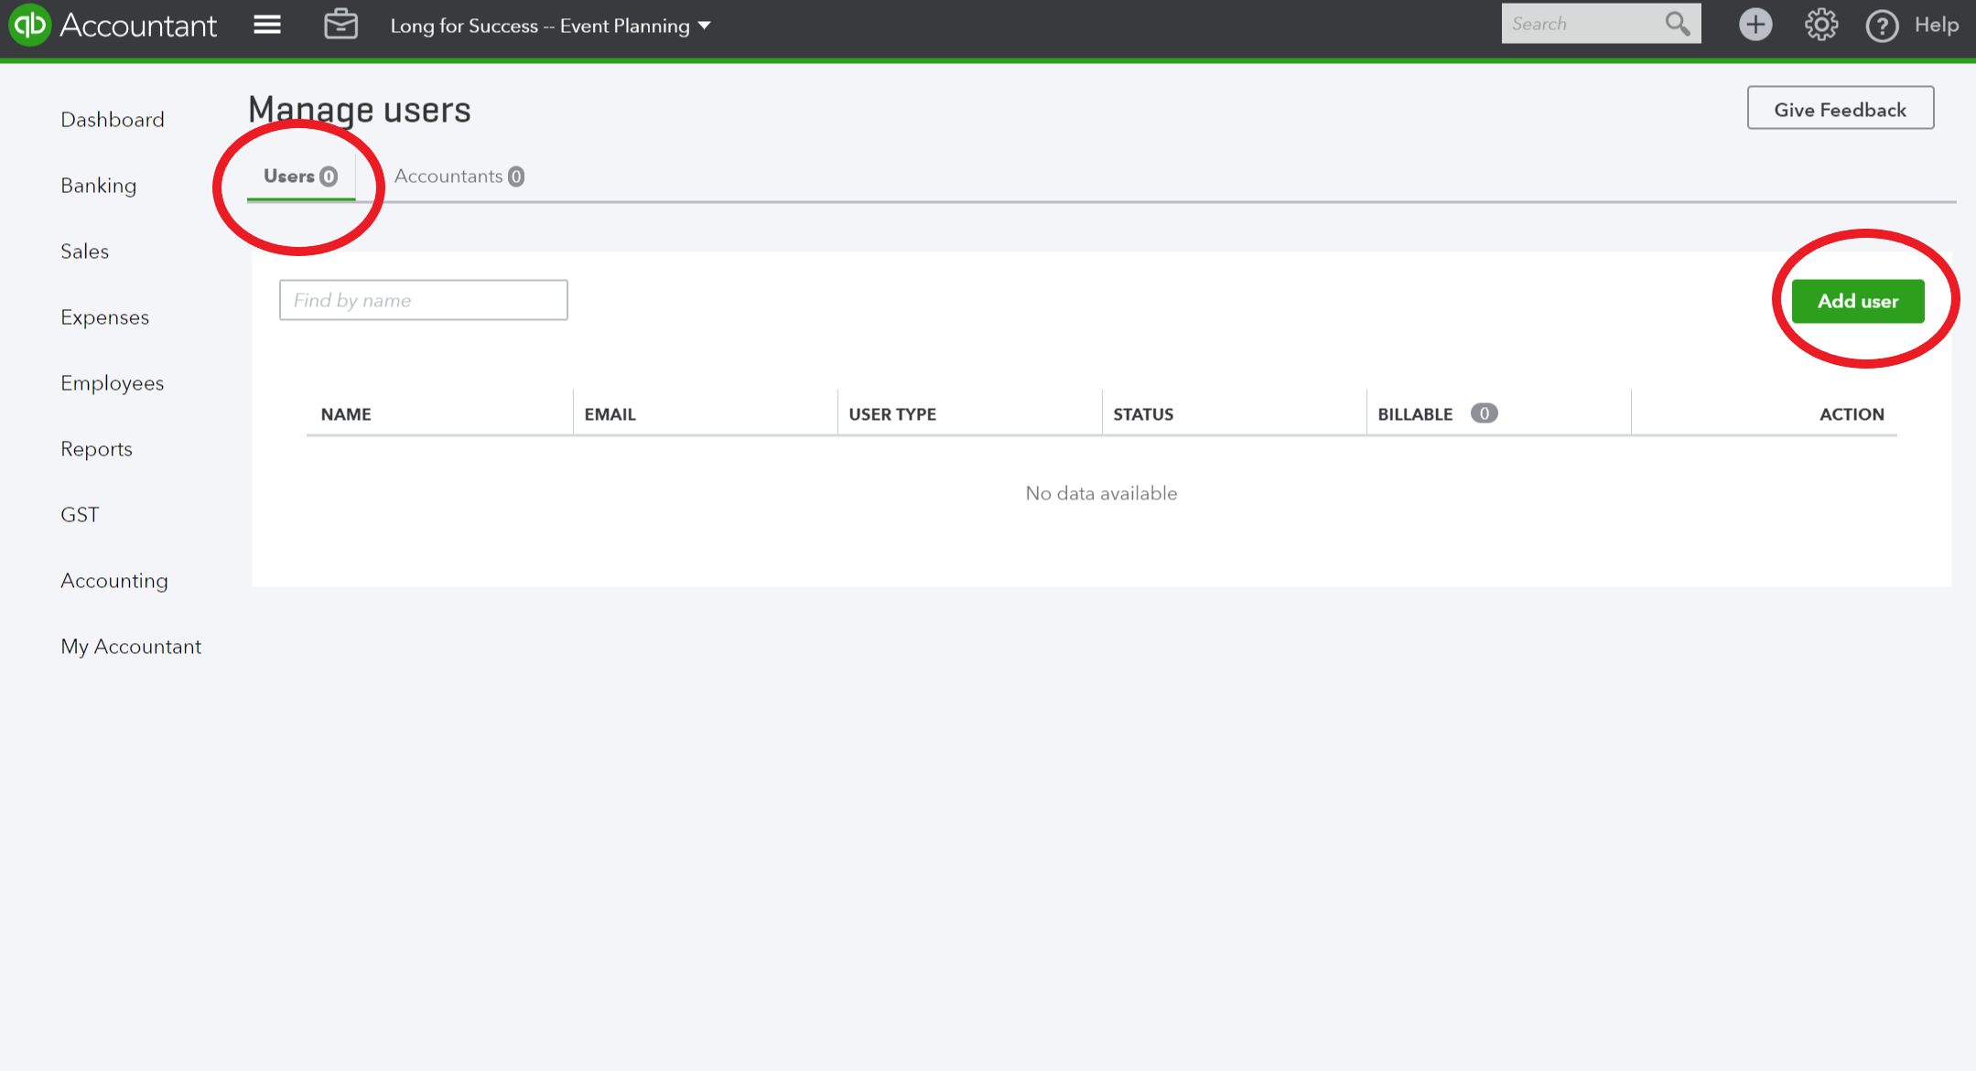
Task: Click the Help question mark icon
Action: pyautogui.click(x=1882, y=26)
